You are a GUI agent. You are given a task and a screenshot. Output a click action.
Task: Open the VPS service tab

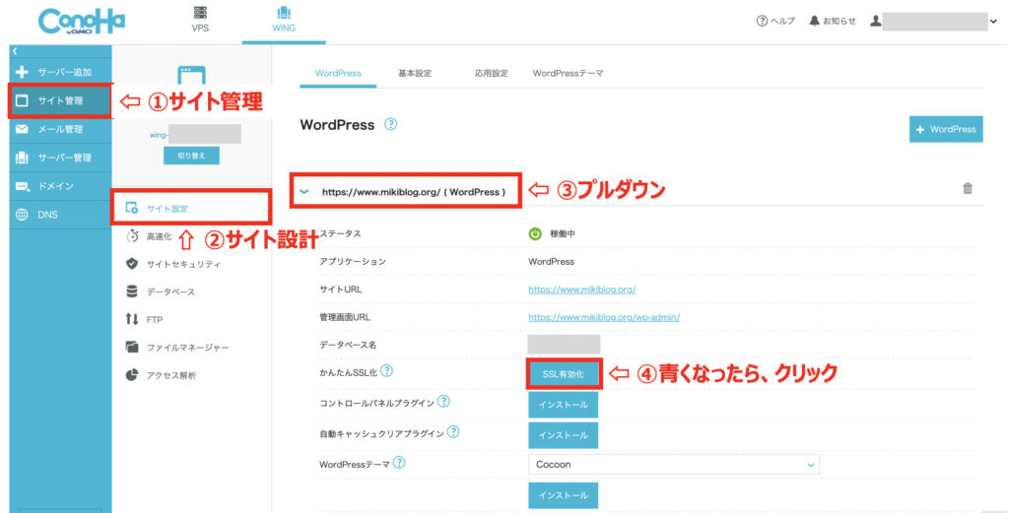(x=200, y=20)
